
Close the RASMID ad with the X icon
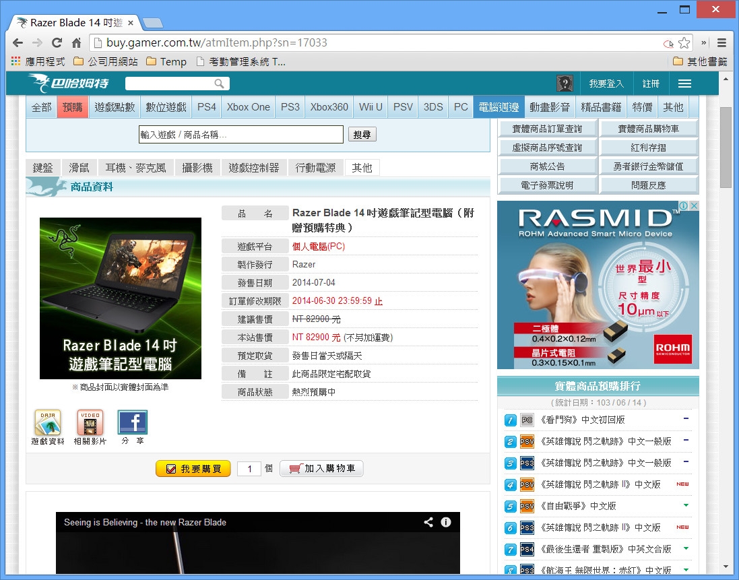coord(695,205)
